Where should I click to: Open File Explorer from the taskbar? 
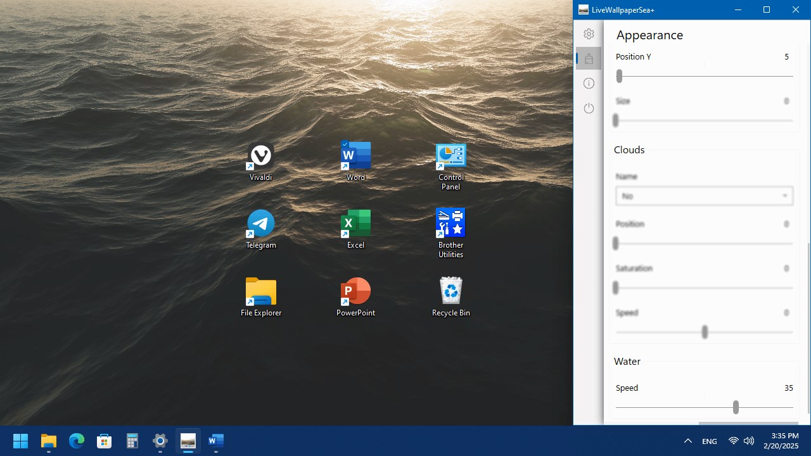coord(49,441)
